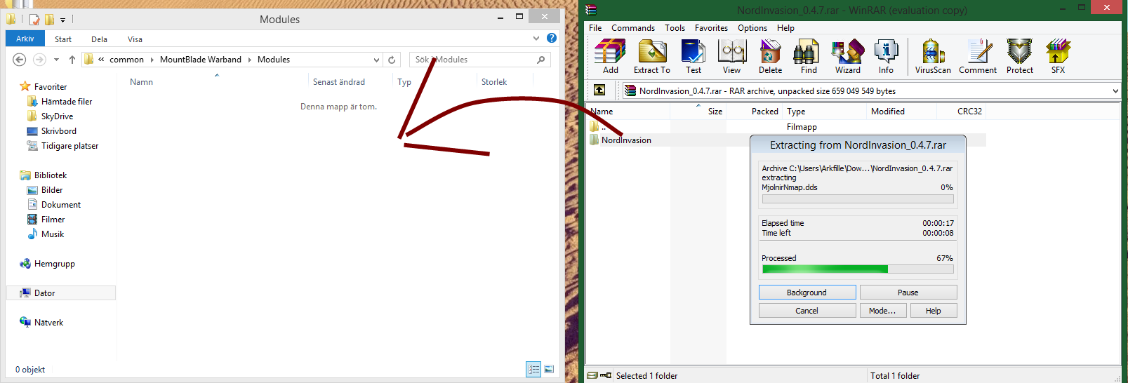The image size is (1128, 383).
Task: Click the View icon in WinRAR toolbar
Action: [731, 56]
